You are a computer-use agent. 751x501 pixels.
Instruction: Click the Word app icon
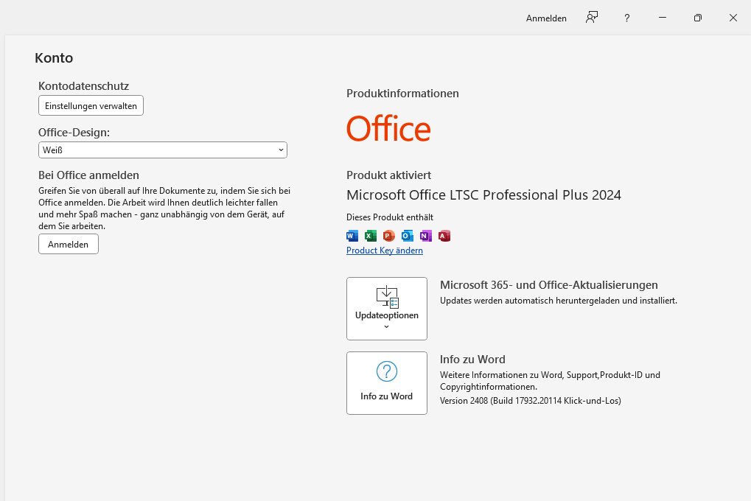coord(352,236)
